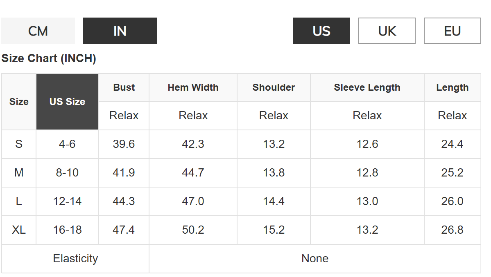
Task: Select the L size row label
Action: click(19, 201)
